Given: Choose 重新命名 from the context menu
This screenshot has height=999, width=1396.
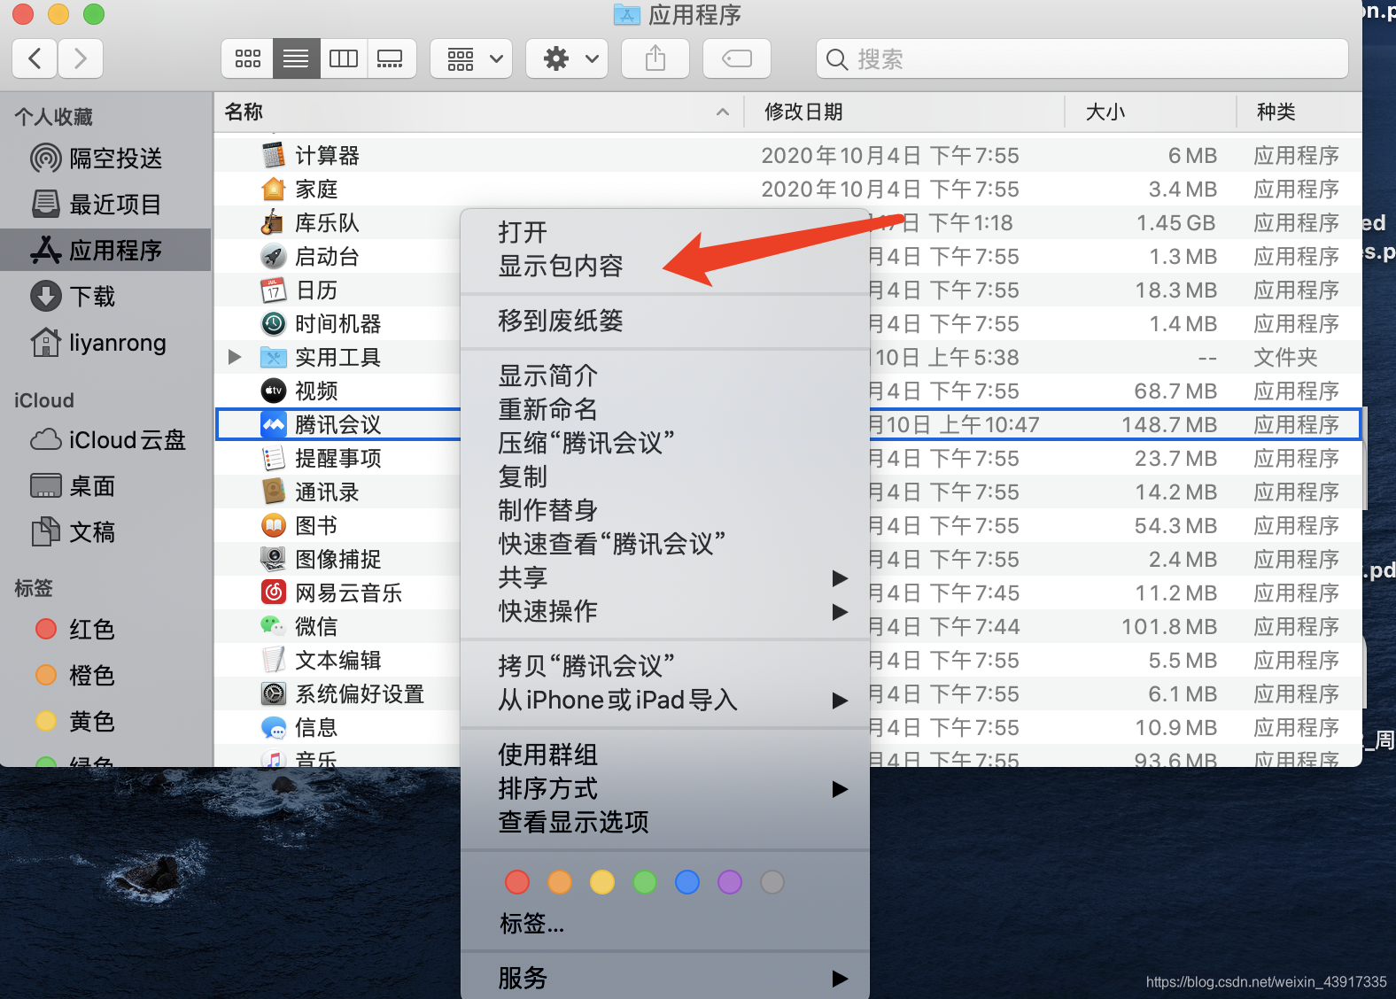Looking at the screenshot, I should pyautogui.click(x=664, y=409).
